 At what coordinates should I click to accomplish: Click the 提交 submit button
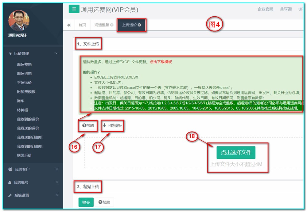(86, 202)
